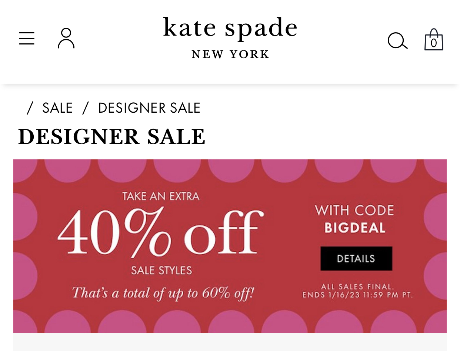
Task: Click the 40% off banner text
Action: [x=160, y=231]
